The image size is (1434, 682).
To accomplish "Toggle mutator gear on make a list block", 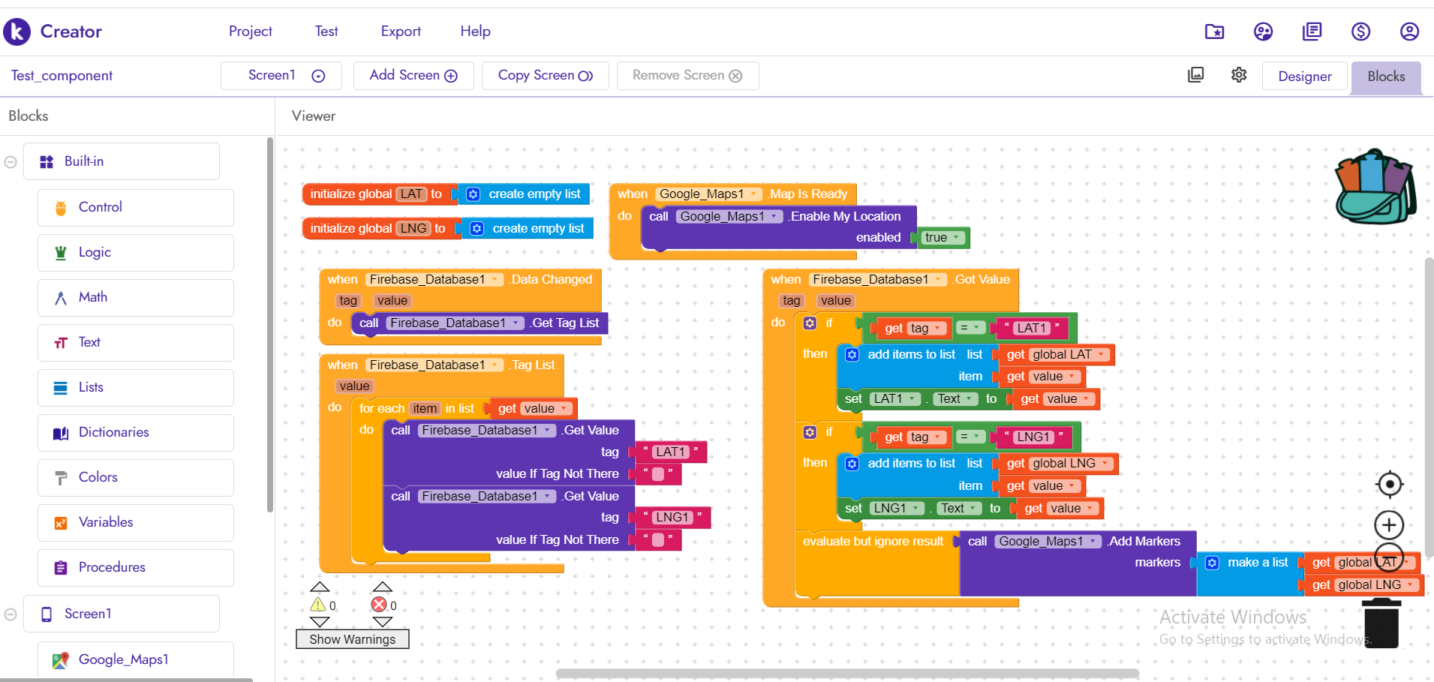I will [1212, 563].
